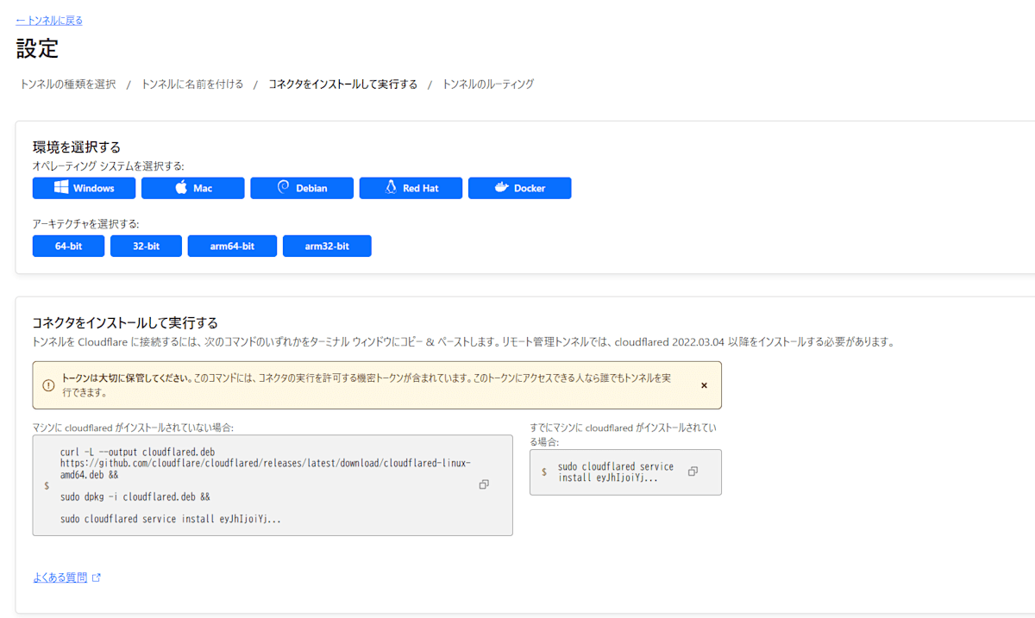This screenshot has height=618, width=1035.
Task: Choose the arm64-bit architecture button
Action: tap(232, 246)
